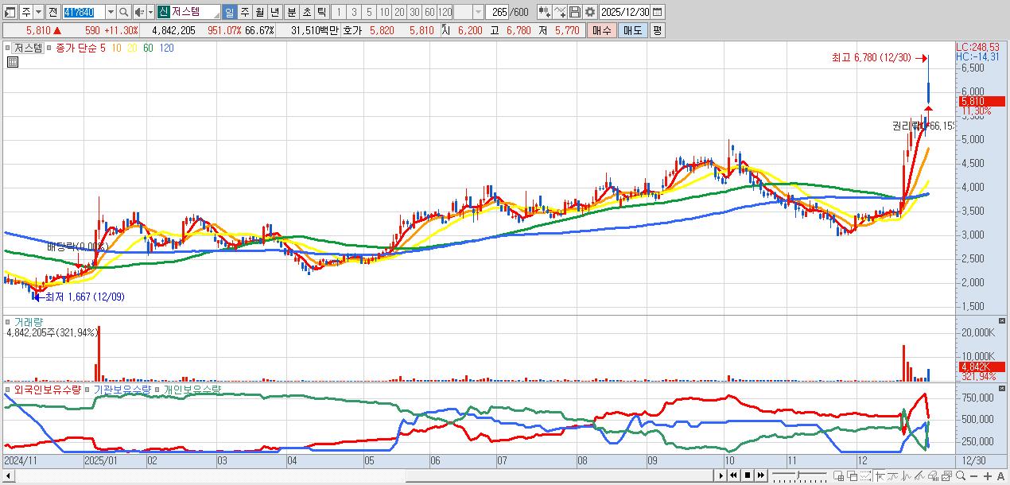Open the 주 type dropdown arrow
Screen dimensions: 1010x485
38,12
